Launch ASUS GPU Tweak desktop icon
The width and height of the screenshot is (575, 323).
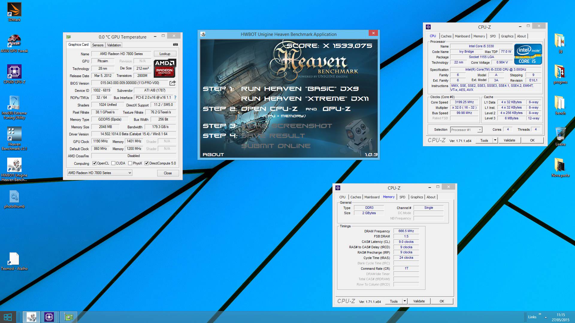(14, 43)
